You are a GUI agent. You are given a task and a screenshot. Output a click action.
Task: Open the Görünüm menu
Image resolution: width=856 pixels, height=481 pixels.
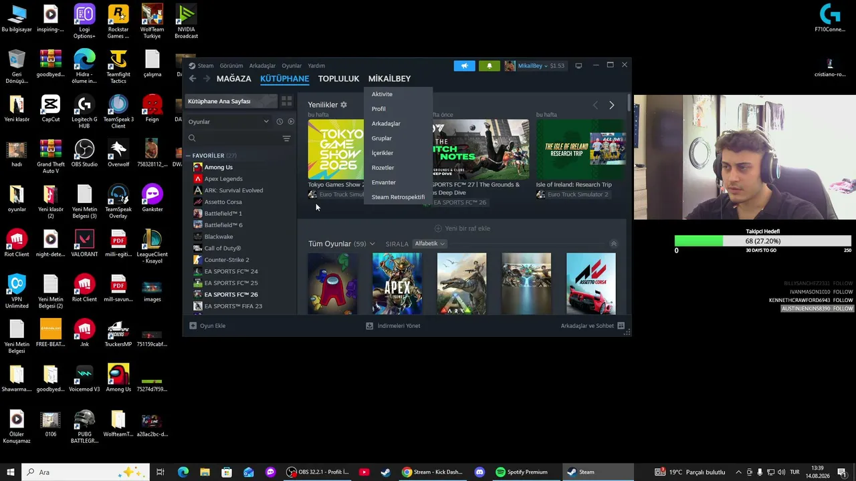pyautogui.click(x=231, y=66)
